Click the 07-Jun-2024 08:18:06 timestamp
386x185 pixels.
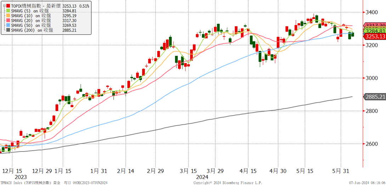coord(367,183)
